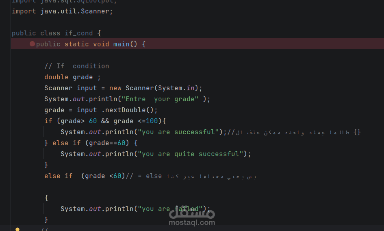Screen dimensions: 384x231
Task: Click the string "Entre your grade"
Action: coord(160,99)
